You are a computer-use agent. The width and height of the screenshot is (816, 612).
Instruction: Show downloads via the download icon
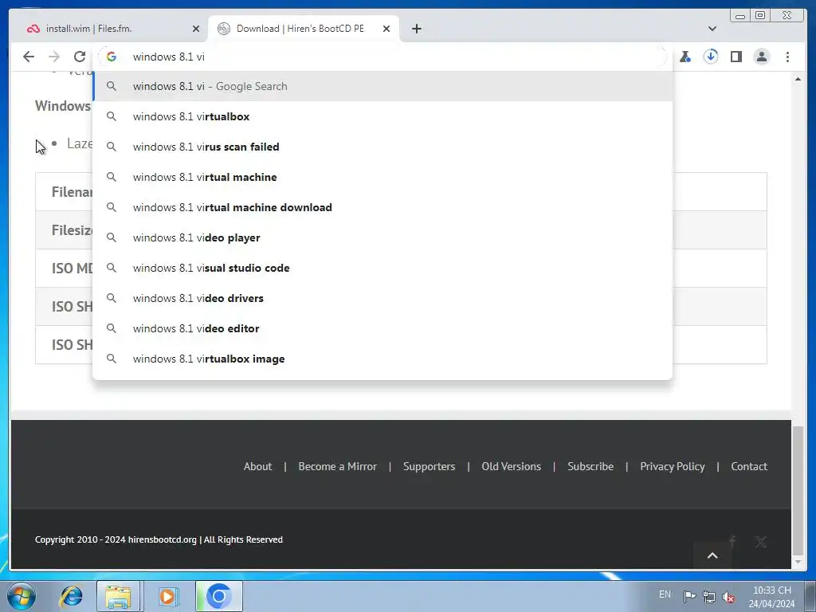point(710,57)
